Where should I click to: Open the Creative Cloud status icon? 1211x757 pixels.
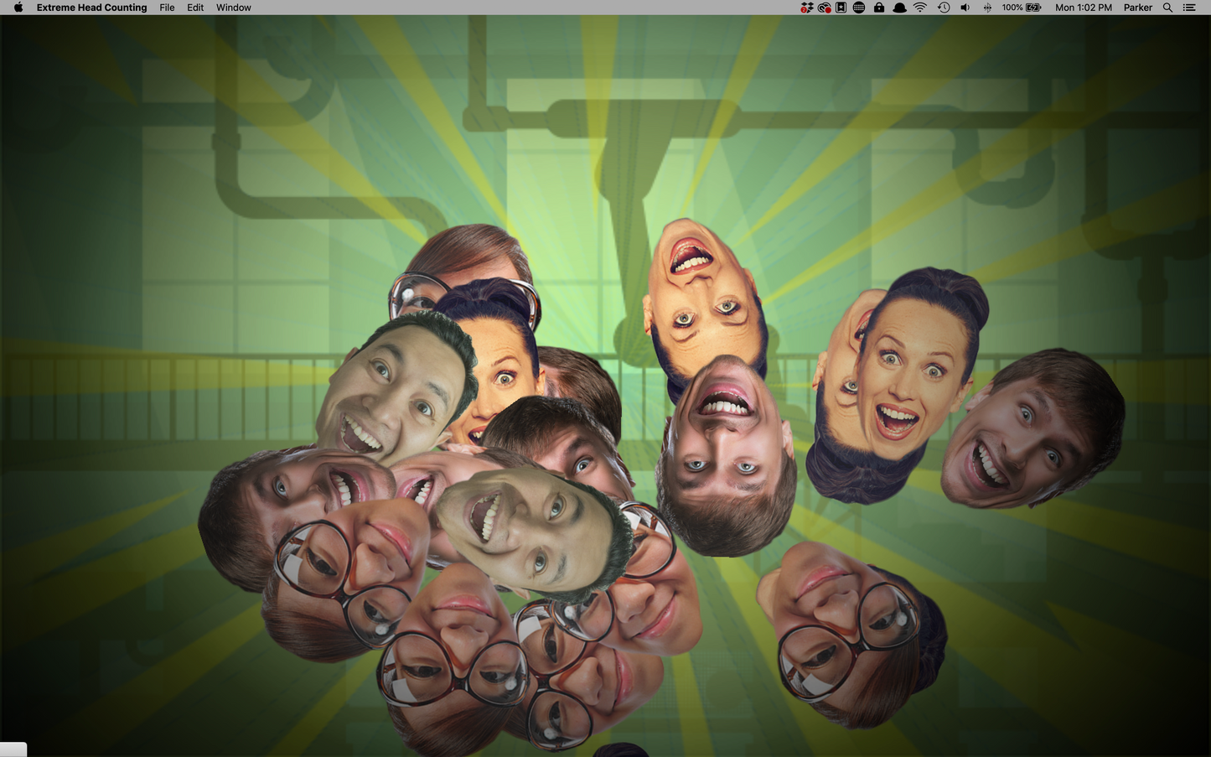(825, 8)
